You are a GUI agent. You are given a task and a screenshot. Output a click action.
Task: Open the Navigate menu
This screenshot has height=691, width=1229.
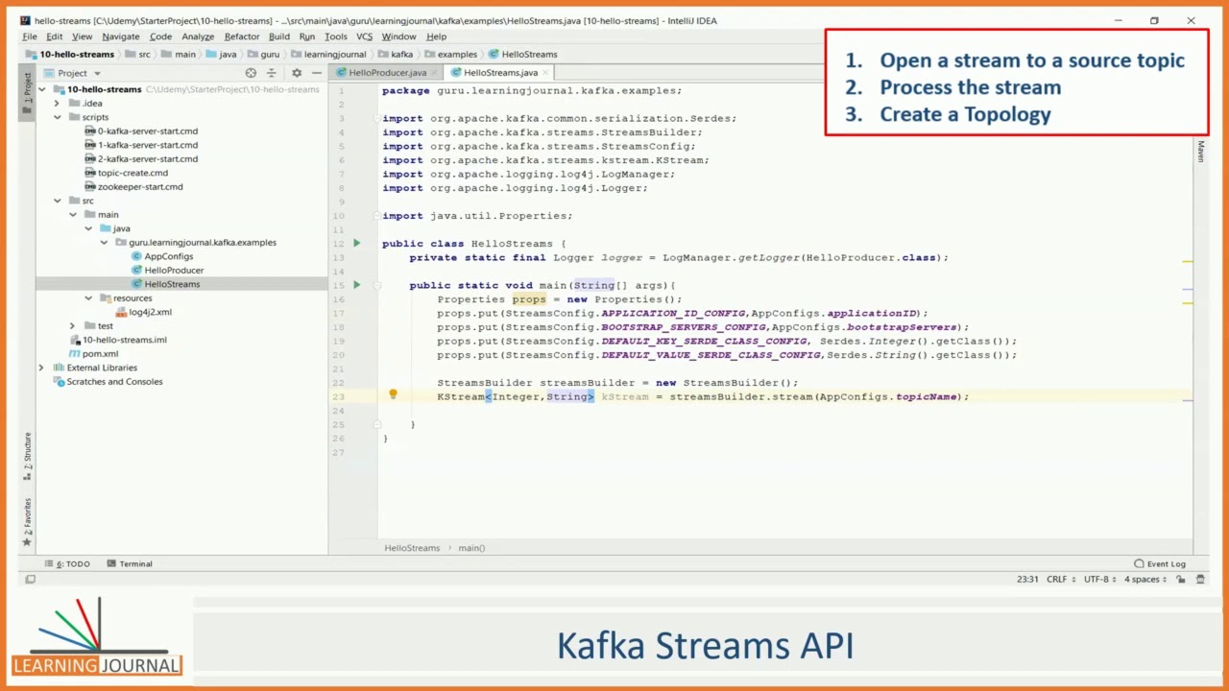click(121, 36)
